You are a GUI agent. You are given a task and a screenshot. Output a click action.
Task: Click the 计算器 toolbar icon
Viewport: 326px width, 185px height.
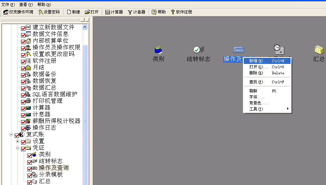pos(108,12)
